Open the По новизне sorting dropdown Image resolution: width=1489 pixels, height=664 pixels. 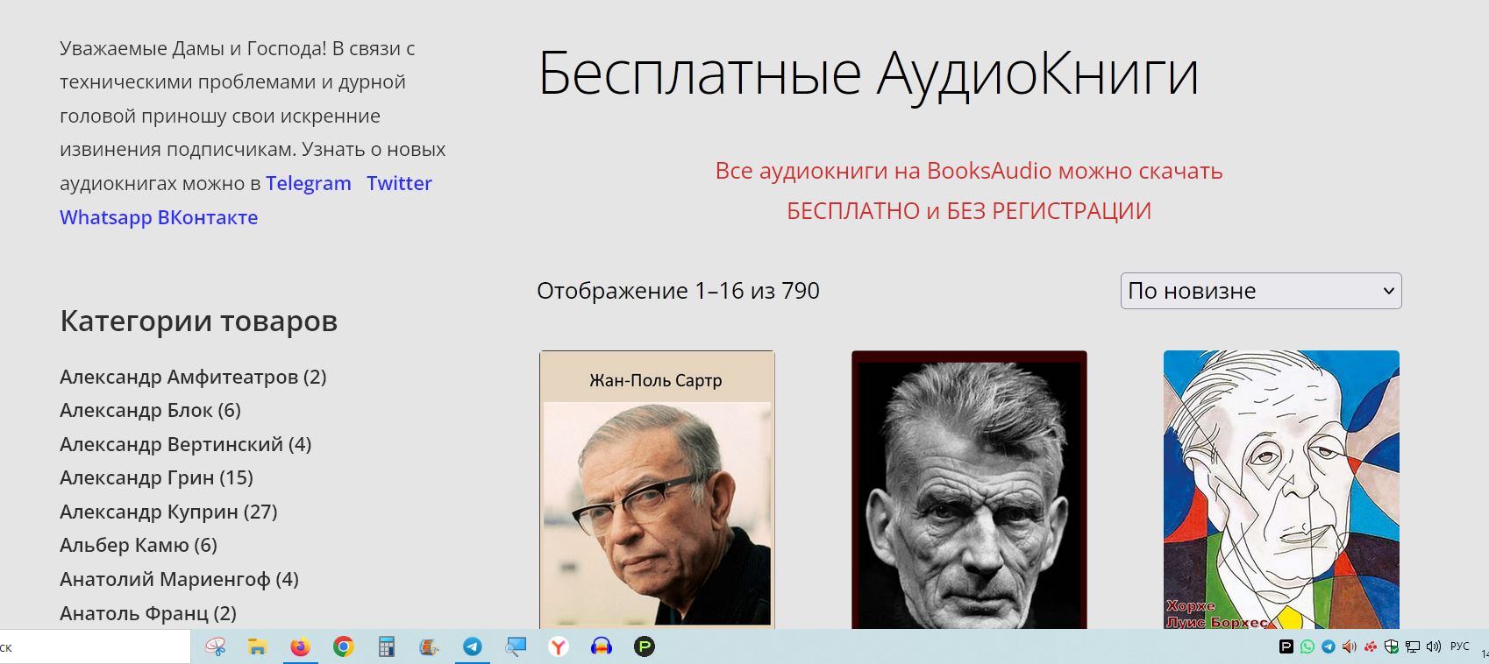tap(1261, 291)
